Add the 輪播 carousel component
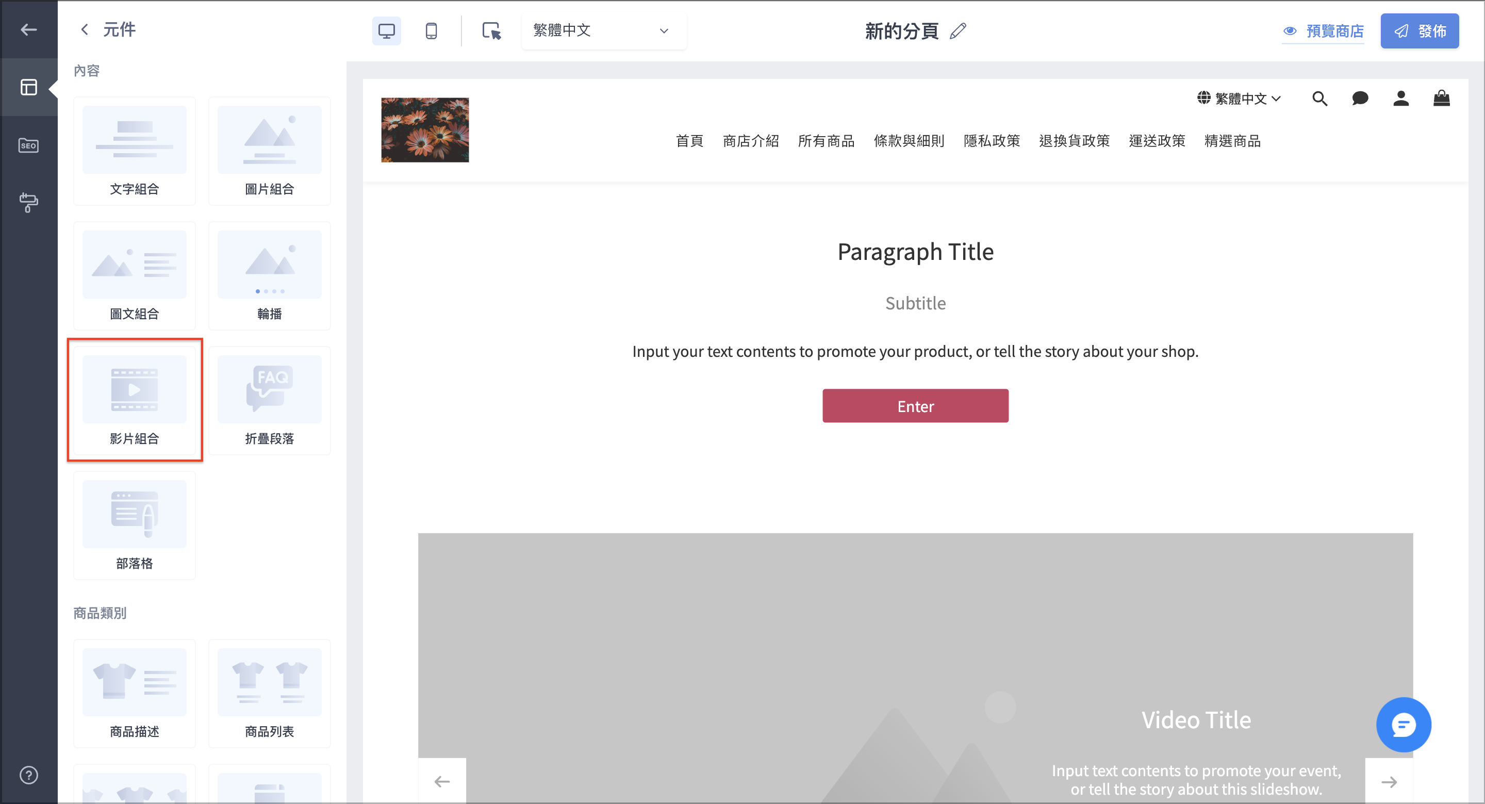1485x804 pixels. click(x=269, y=276)
